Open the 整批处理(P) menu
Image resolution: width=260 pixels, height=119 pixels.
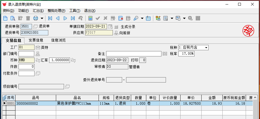[56, 11]
